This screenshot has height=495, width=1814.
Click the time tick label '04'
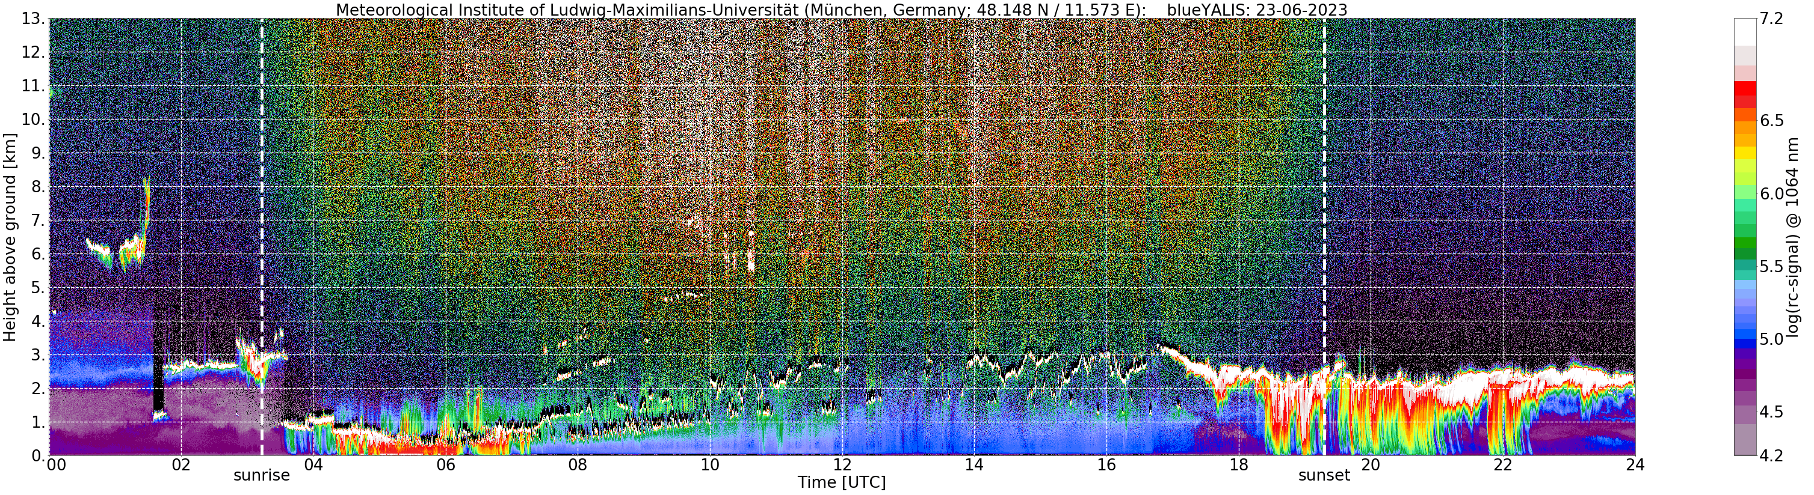pos(313,465)
